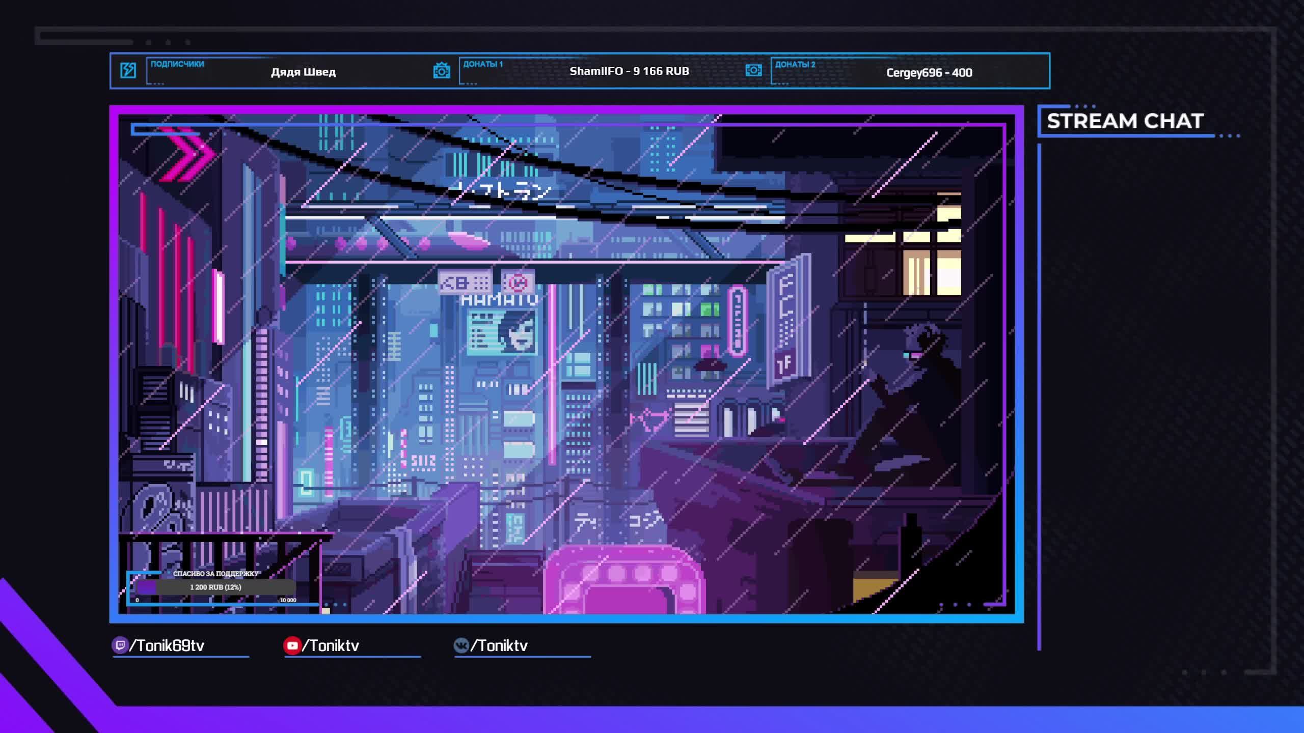Click the YouTube logo icon

(x=292, y=645)
